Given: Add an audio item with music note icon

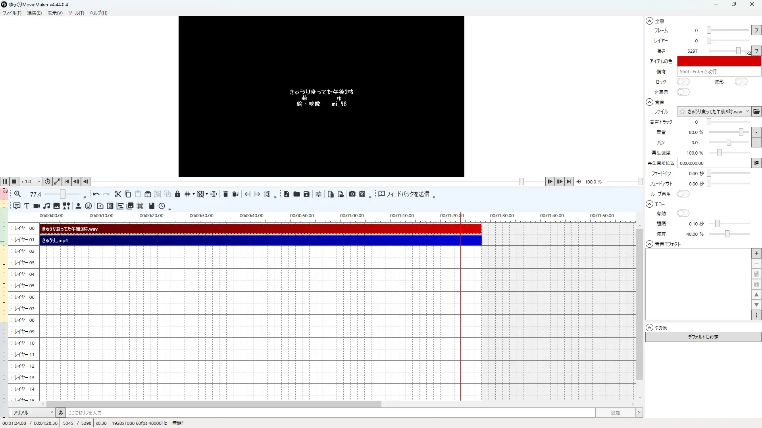Looking at the screenshot, I should coord(46,206).
